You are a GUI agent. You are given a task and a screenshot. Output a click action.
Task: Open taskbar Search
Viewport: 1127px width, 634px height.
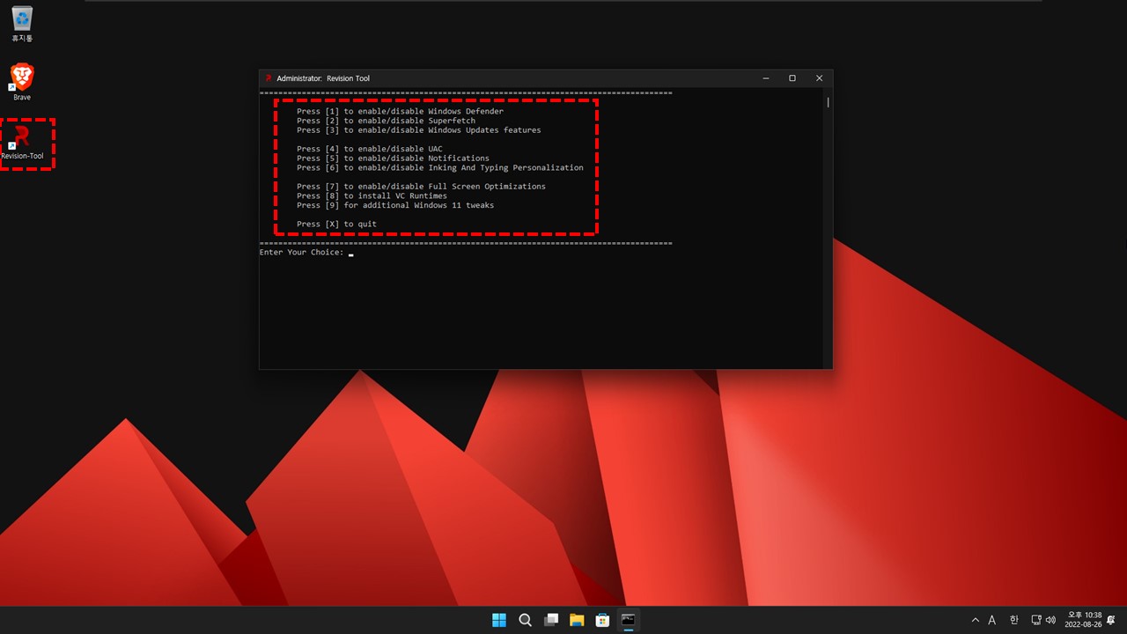pyautogui.click(x=525, y=620)
